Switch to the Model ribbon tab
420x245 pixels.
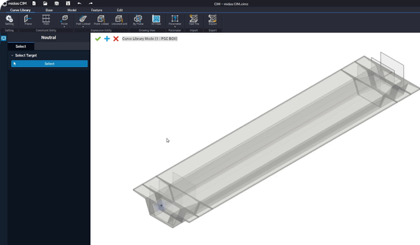click(x=72, y=11)
